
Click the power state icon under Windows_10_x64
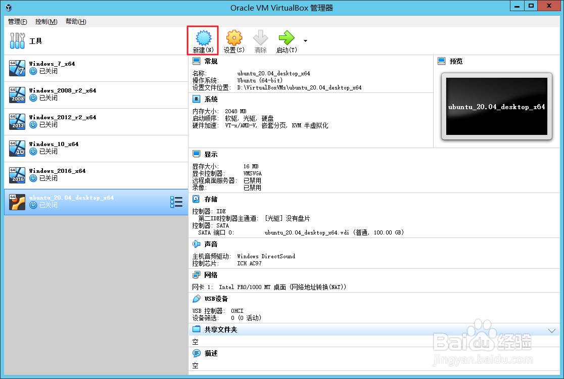coord(33,152)
